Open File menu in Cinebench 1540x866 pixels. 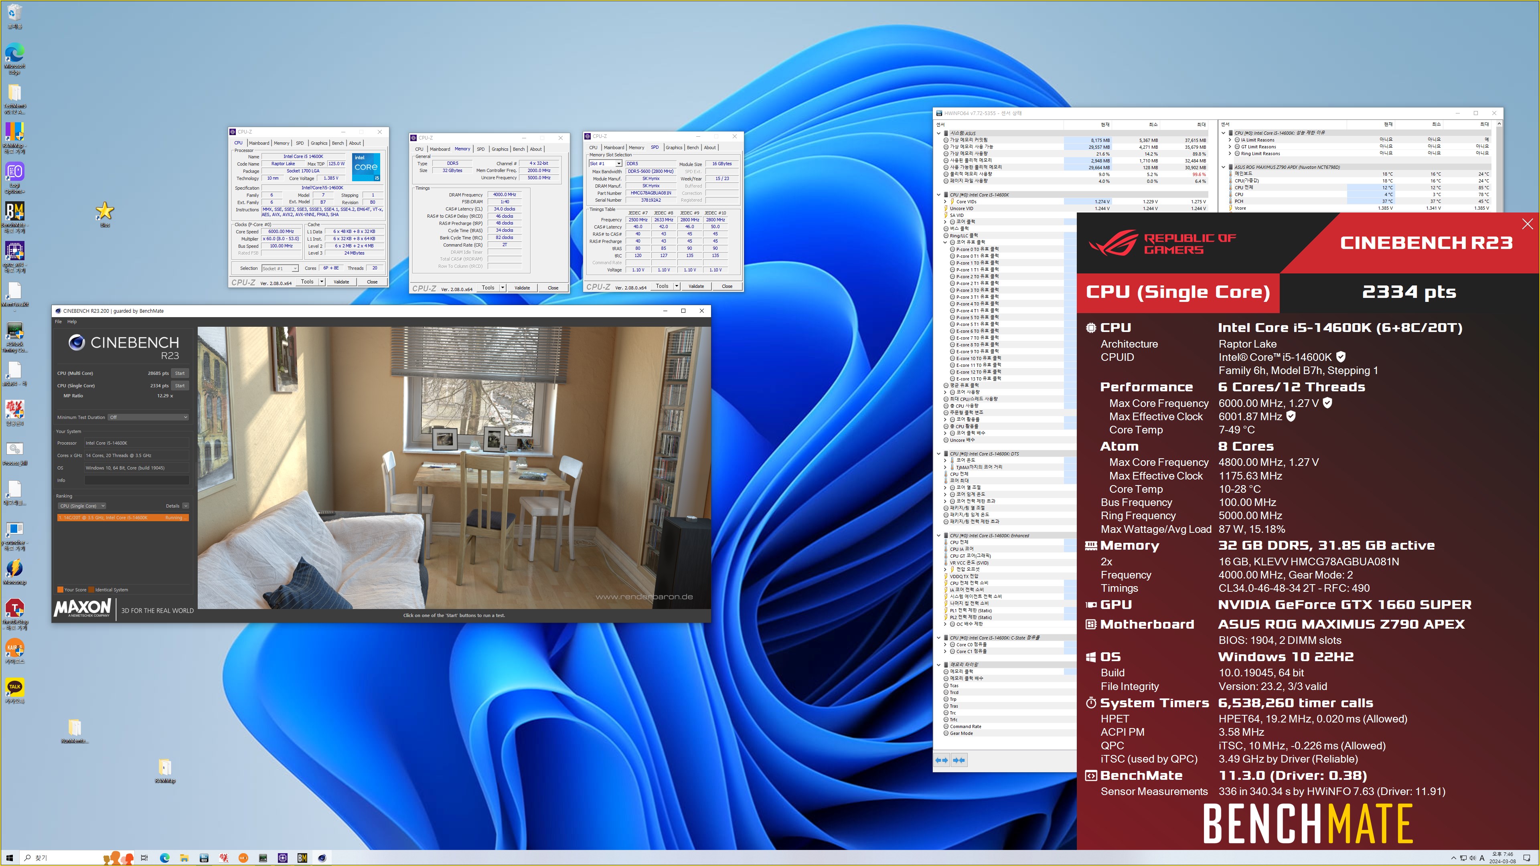(58, 322)
